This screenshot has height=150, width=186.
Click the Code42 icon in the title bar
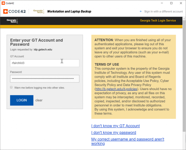point(3,3)
